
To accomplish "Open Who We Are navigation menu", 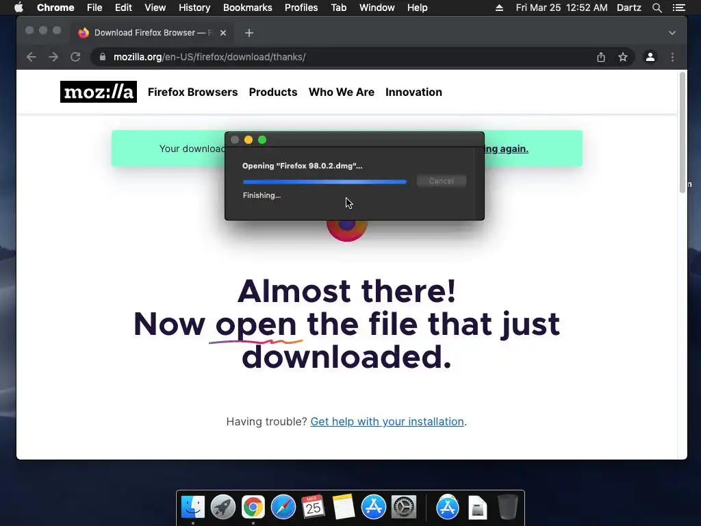I will (342, 92).
